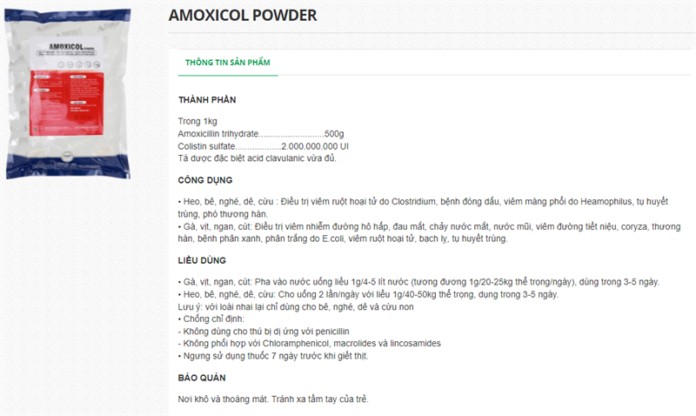Click the AMOXICOL POWDER page title
696x416 pixels.
point(243,16)
